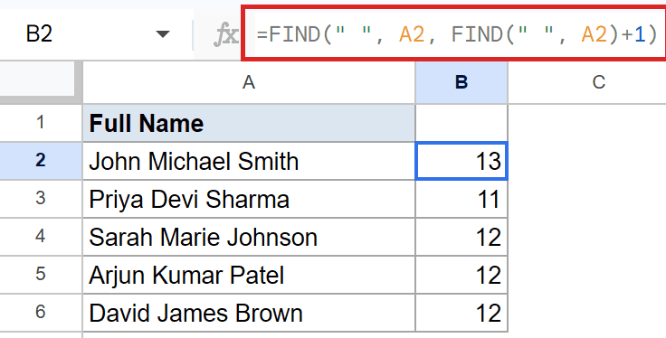Select column C header
666x338 pixels.
click(598, 82)
